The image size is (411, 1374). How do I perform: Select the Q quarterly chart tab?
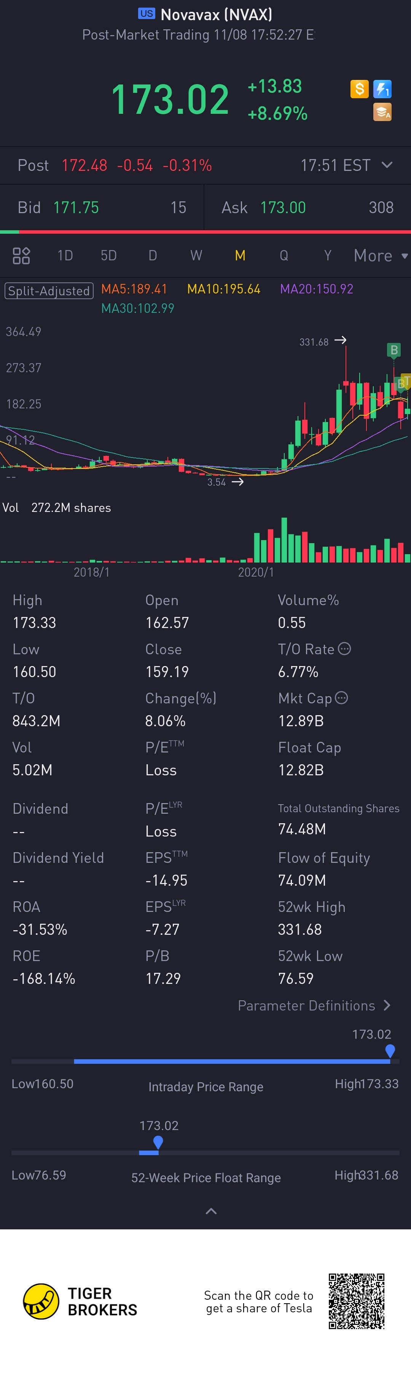tap(284, 255)
